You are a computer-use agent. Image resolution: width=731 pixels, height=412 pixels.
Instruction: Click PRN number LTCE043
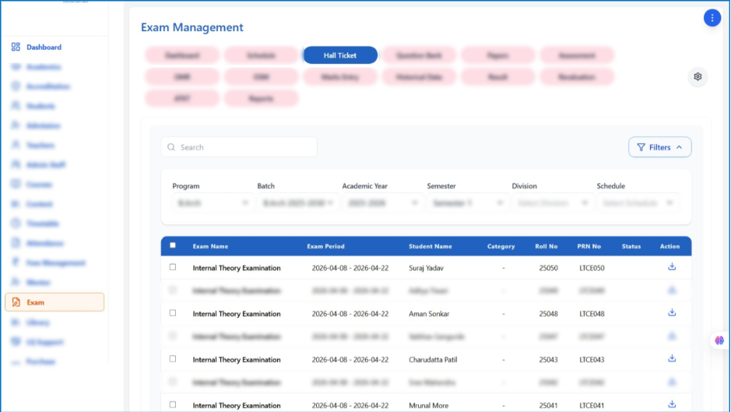tap(592, 360)
